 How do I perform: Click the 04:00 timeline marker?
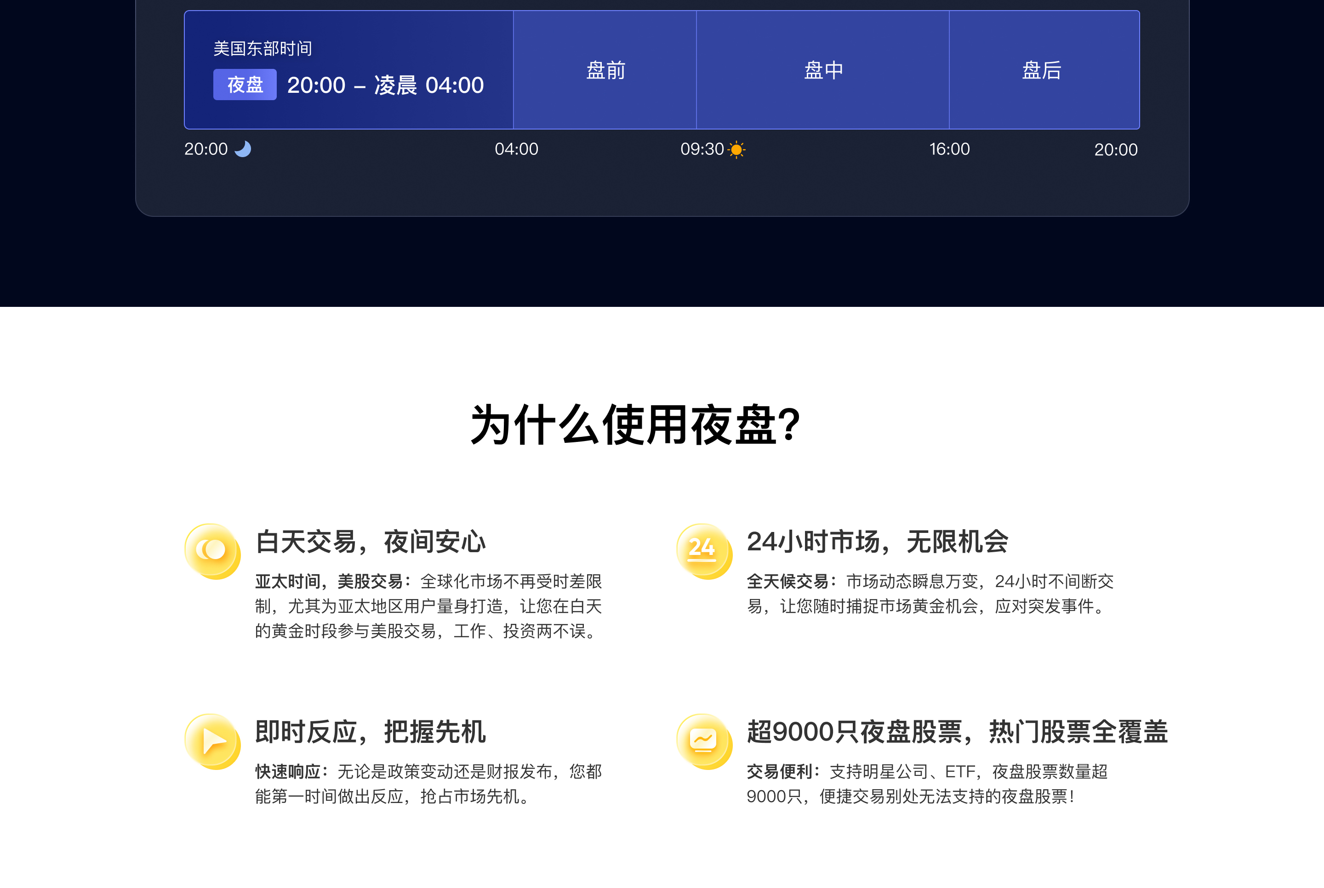[516, 149]
